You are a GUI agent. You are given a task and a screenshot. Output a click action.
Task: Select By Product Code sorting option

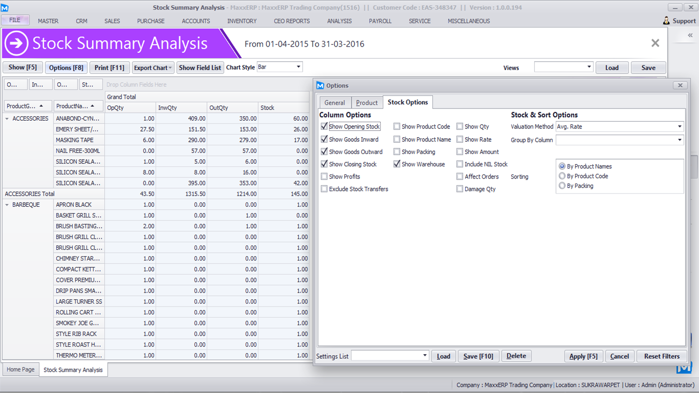562,176
